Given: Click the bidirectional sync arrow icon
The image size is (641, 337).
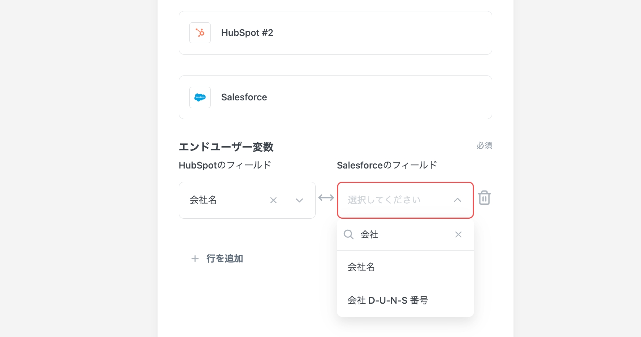Looking at the screenshot, I should click(x=326, y=198).
